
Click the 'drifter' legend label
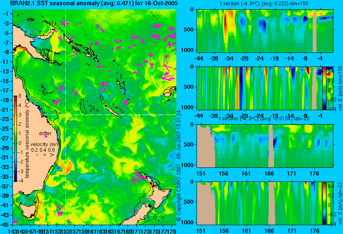click(x=45, y=134)
